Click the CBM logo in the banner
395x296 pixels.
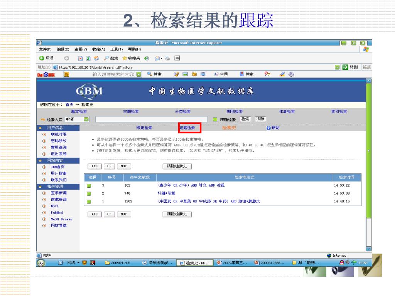point(89,91)
